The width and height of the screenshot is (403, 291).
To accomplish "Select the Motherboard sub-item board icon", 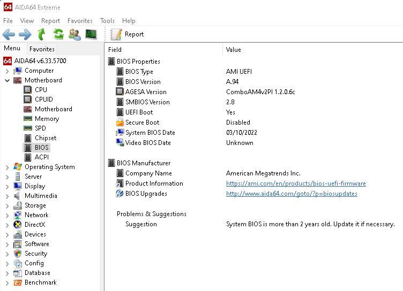I will tap(28, 109).
